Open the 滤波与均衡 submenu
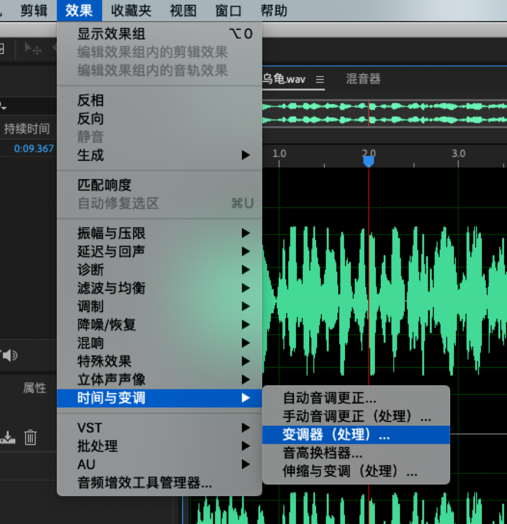This screenshot has height=524, width=507. [159, 288]
